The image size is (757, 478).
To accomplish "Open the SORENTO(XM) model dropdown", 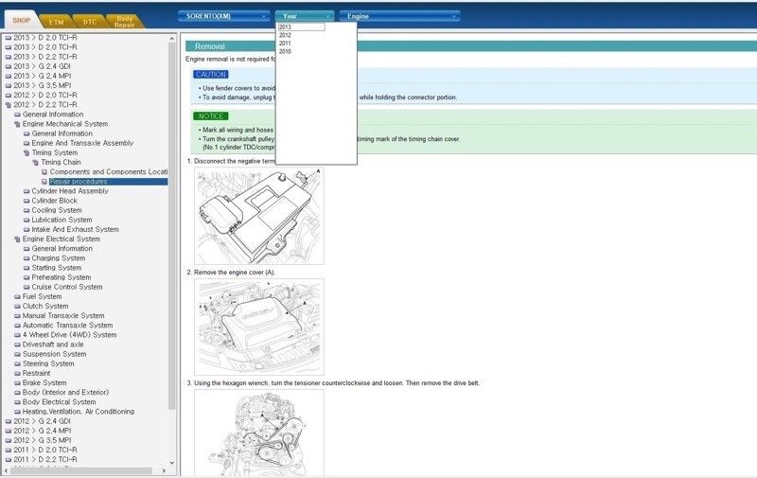I will click(x=223, y=16).
